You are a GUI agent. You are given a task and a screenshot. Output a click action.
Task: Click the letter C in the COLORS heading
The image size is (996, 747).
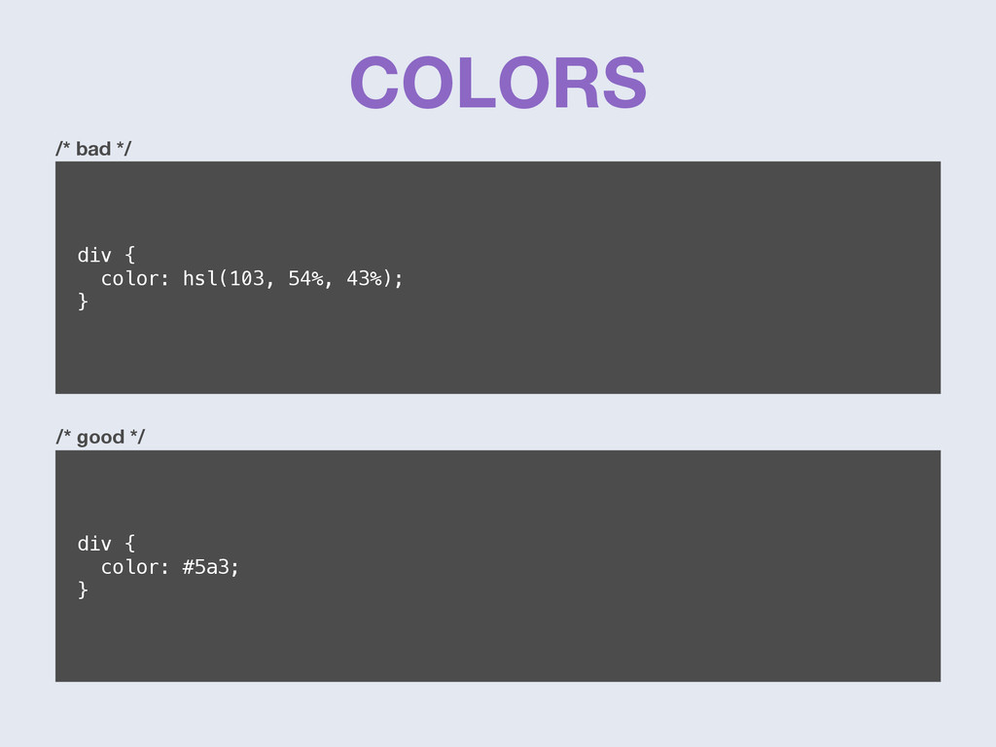[374, 83]
